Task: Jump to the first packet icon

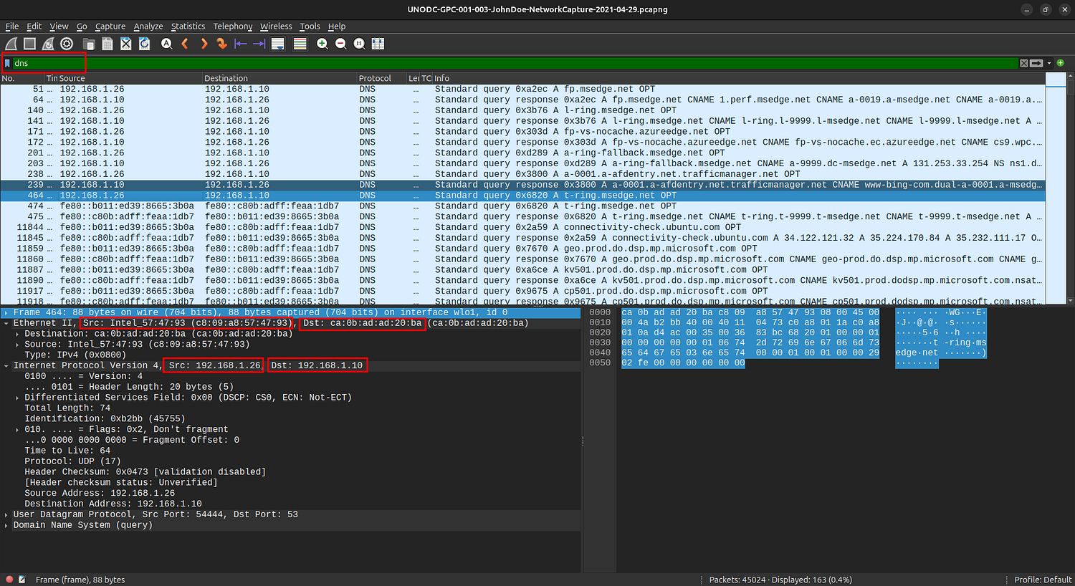Action: pos(241,44)
